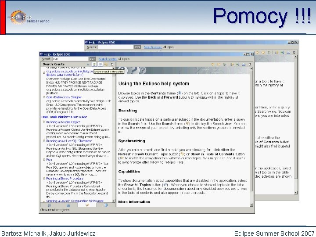
Task: Click 'Data Tools Platform User Guide' category heading
Action: 64,117
